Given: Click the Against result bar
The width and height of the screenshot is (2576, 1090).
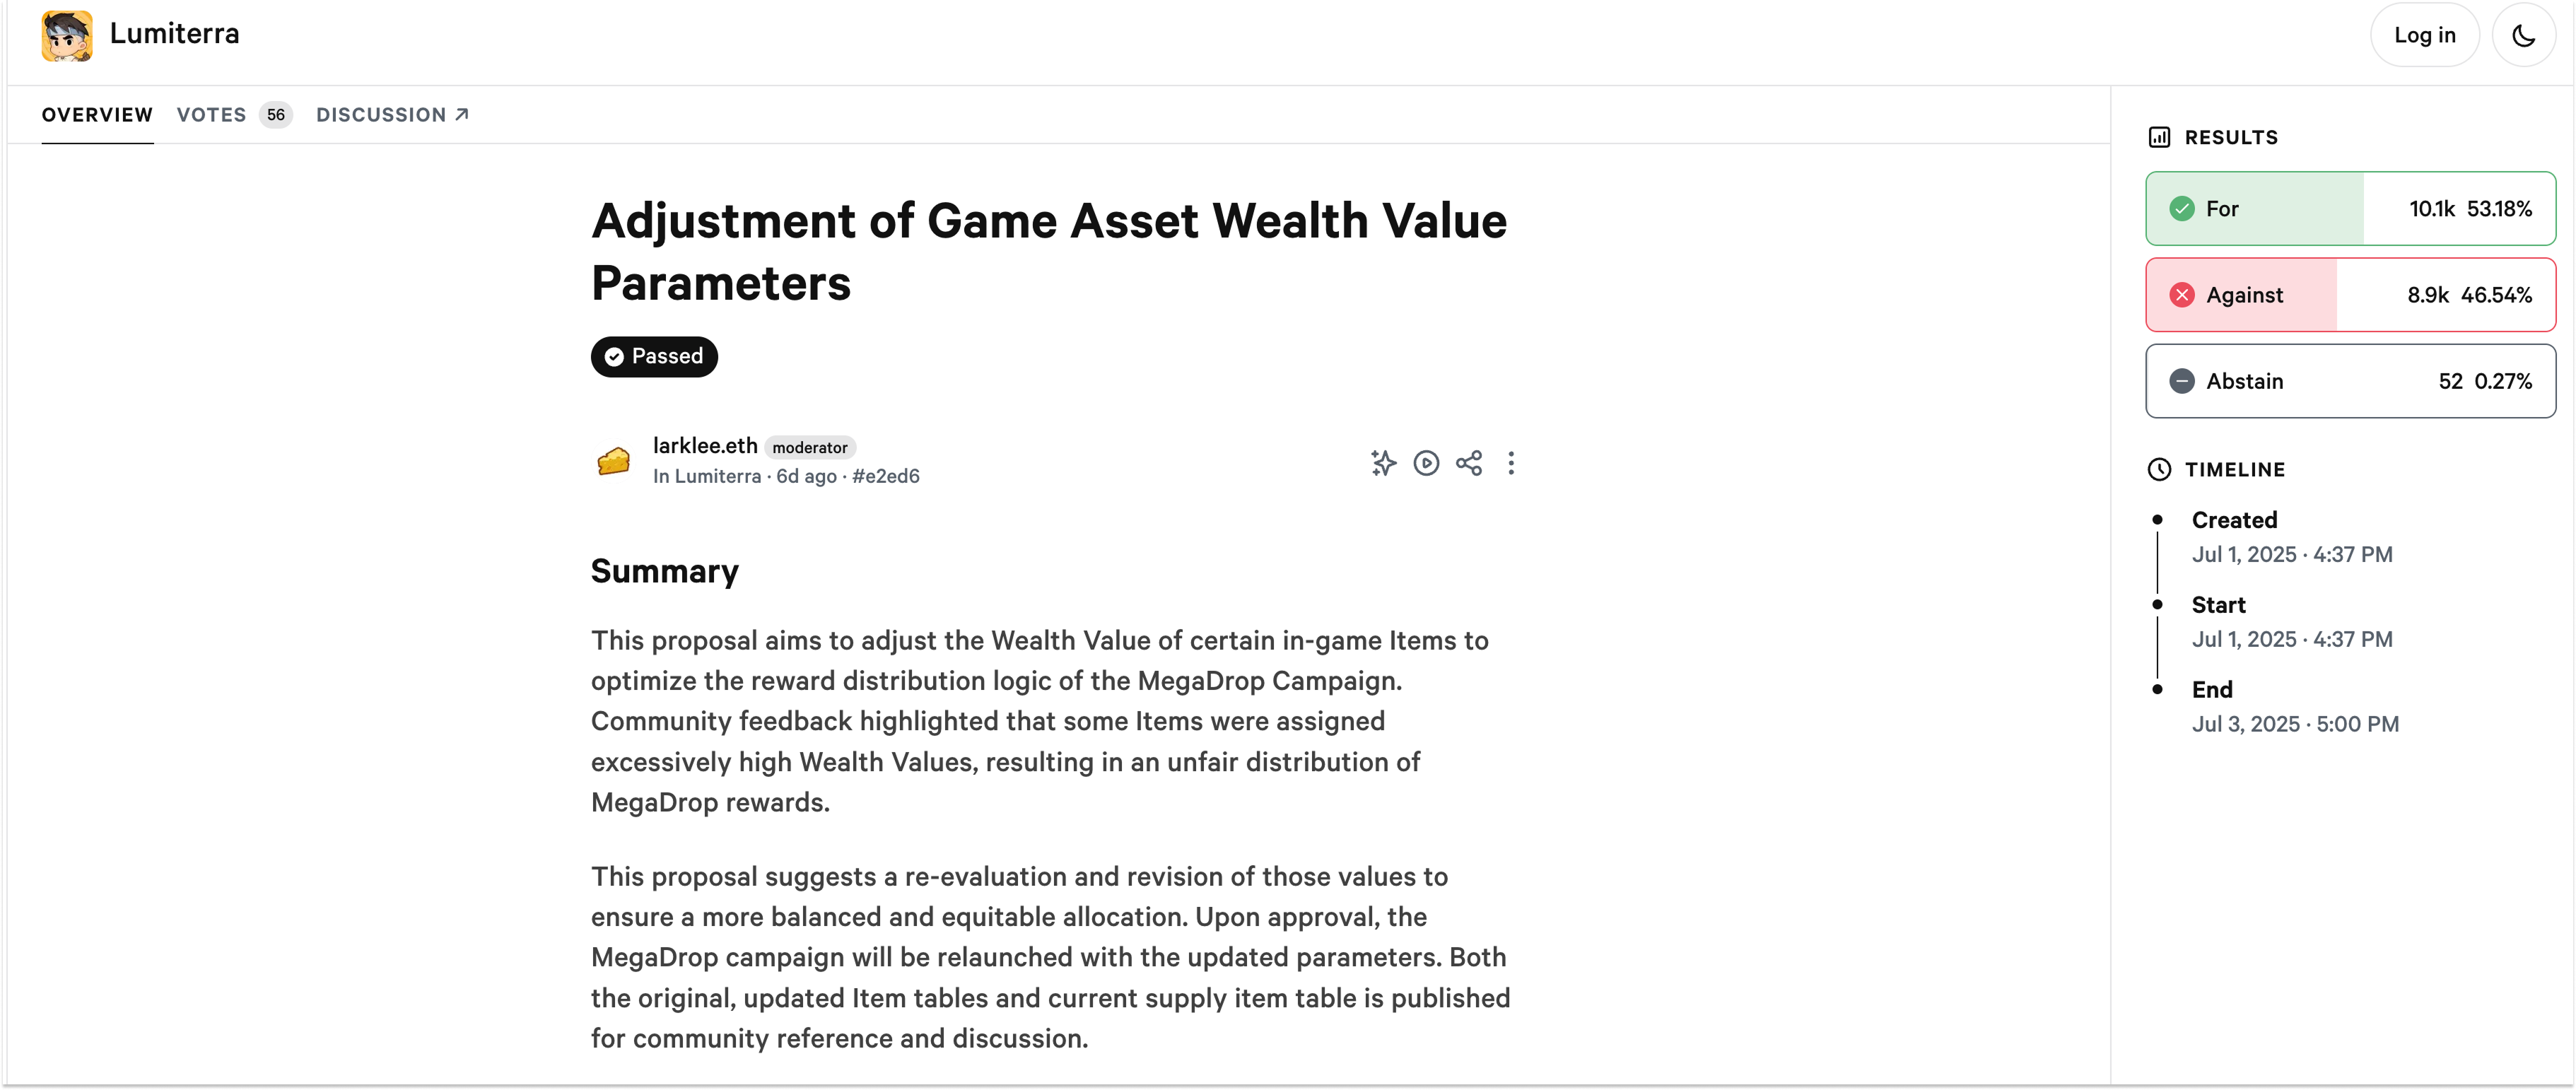Looking at the screenshot, I should [2350, 295].
